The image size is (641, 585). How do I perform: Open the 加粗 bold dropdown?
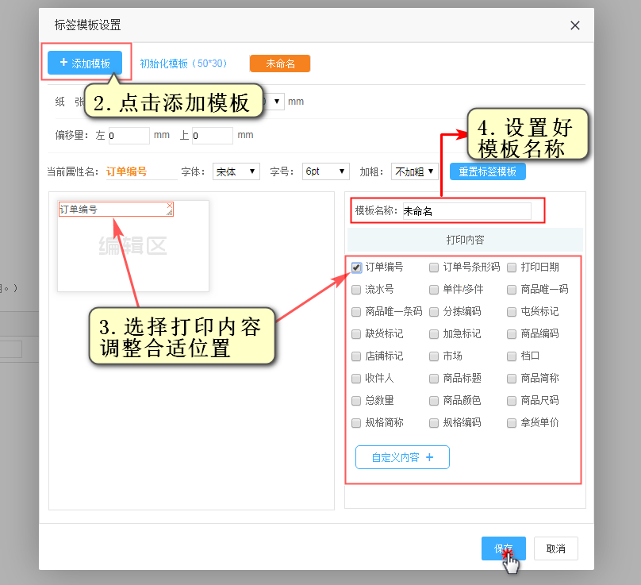(416, 171)
